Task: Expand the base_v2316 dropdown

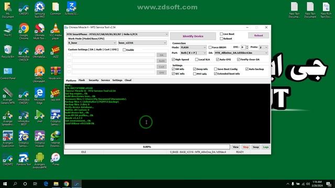Action: 142,43
